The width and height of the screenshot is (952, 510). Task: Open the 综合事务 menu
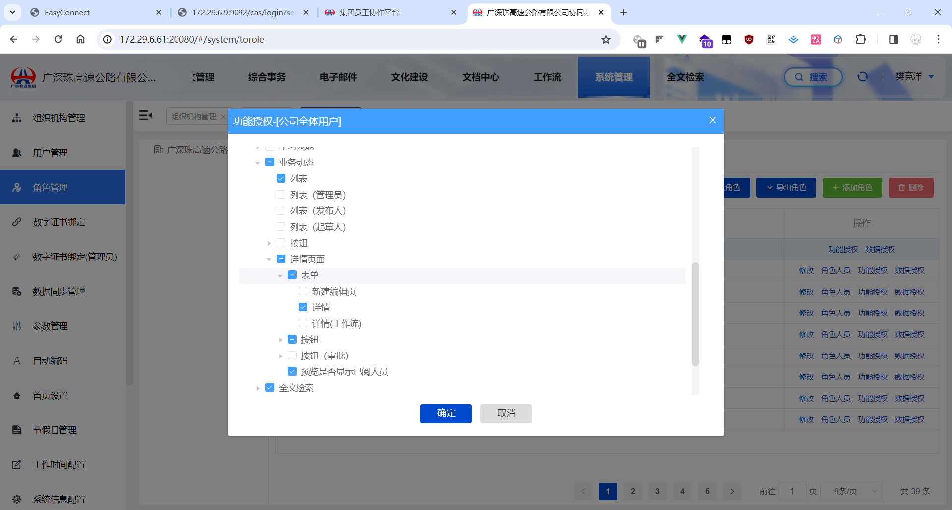point(267,77)
